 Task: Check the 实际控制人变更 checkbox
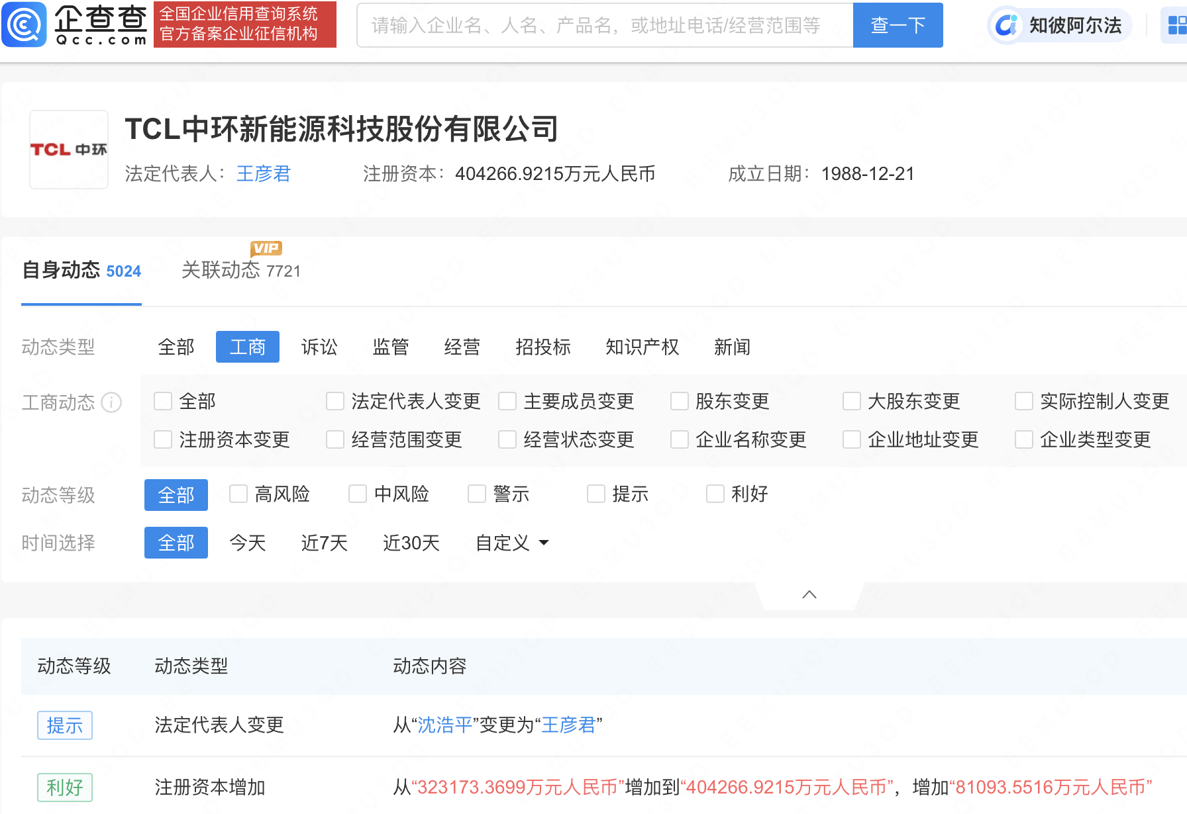coord(1024,401)
